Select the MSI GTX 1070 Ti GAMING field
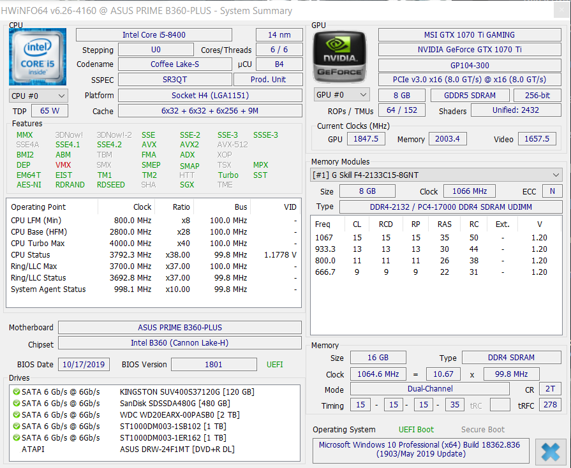571x468 pixels. (470, 35)
